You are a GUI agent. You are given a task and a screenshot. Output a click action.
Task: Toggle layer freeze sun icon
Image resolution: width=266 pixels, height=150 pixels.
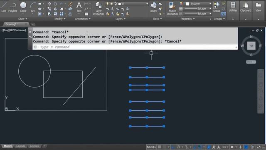[111, 4]
